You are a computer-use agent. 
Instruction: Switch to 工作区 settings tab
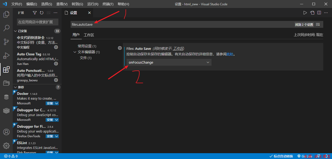(x=89, y=35)
